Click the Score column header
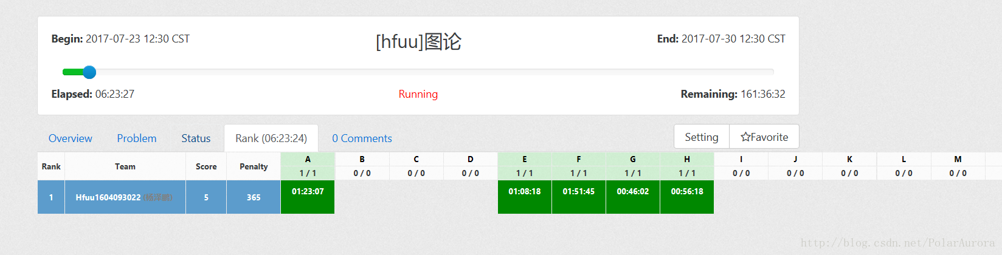Screen dimensions: 1002x255 pos(206,166)
